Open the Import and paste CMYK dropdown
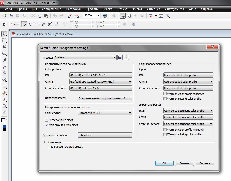This screenshot has height=181, width=231. (x=188, y=117)
